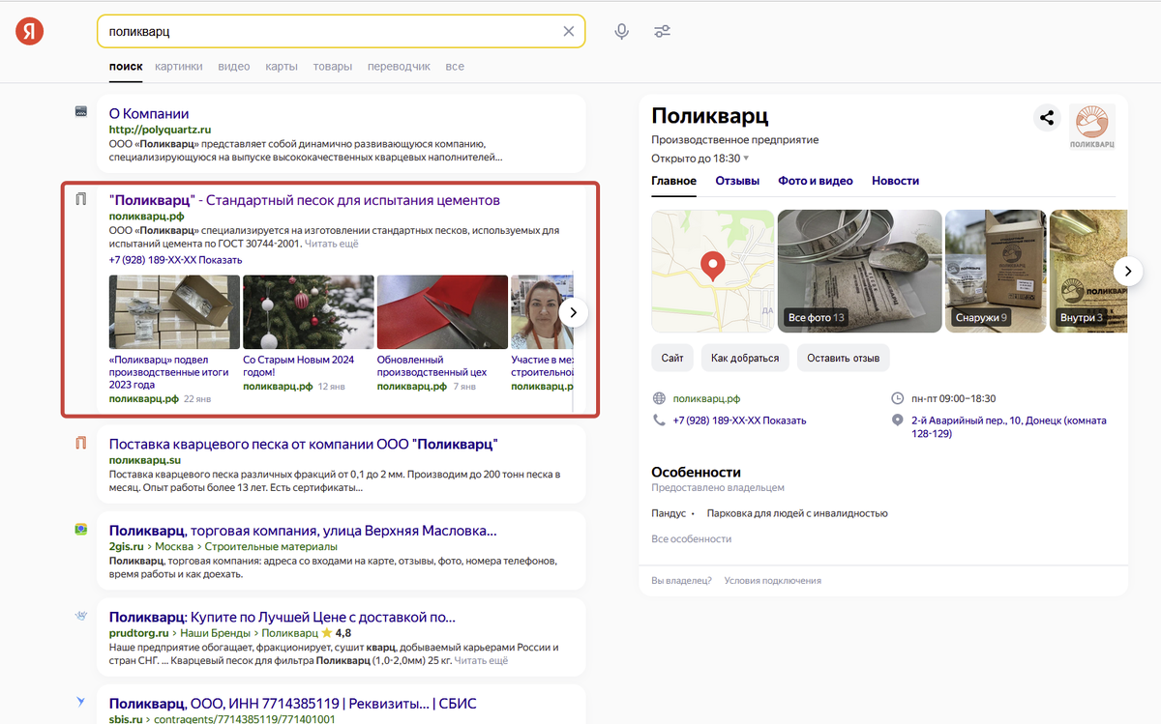Screen dimensions: 1161x724
Task: Expand opening hours 'Открыто до 18:30'
Action: tap(700, 158)
